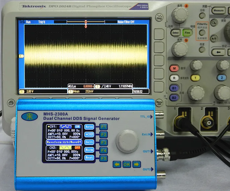Tap the CH1 arbitrary waveform preview icon
Screen dimensions: 230x191
coord(66,126)
